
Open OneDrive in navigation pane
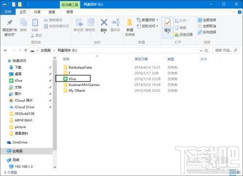17,142
